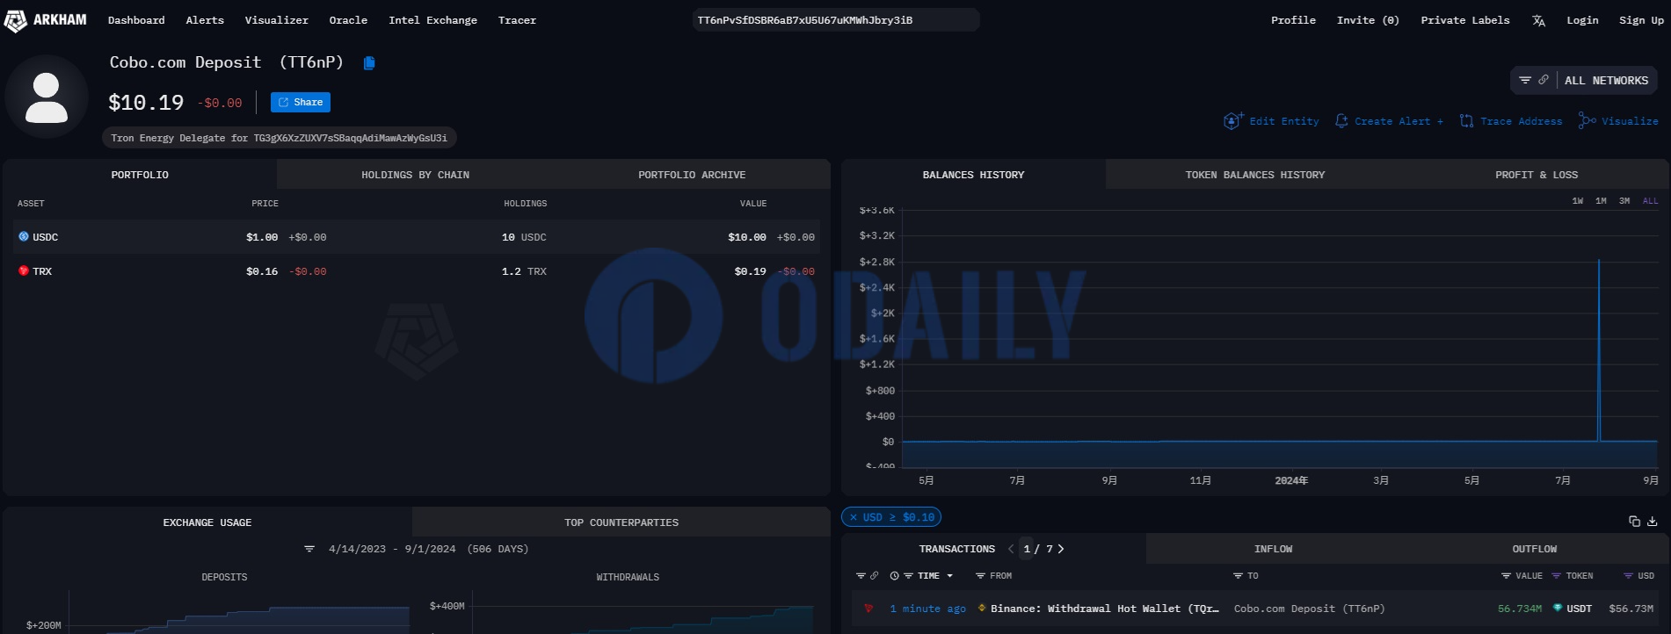Image resolution: width=1671 pixels, height=634 pixels.
Task: Open Private Labels
Action: coord(1465,20)
